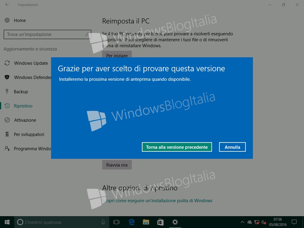This screenshot has width=304, height=228.
Task: Open the Windows Start menu
Action: [x=7, y=222]
